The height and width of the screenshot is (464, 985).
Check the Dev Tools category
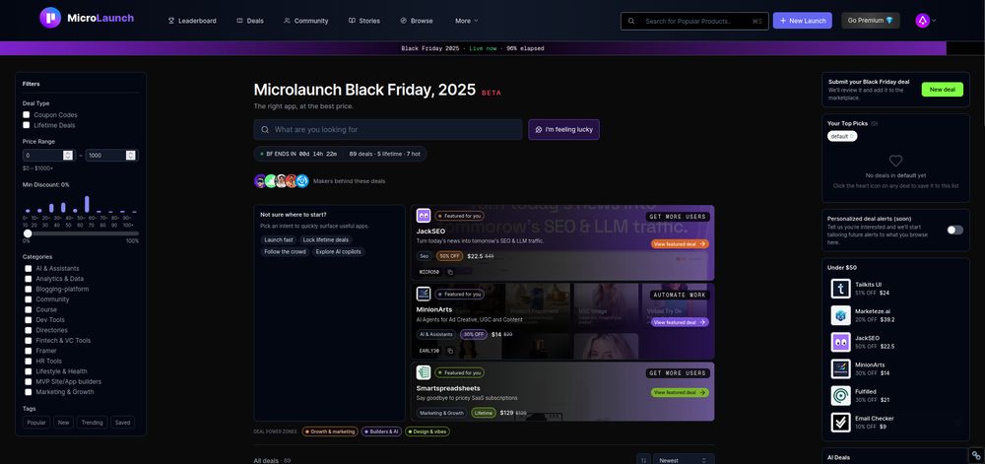pyautogui.click(x=29, y=319)
